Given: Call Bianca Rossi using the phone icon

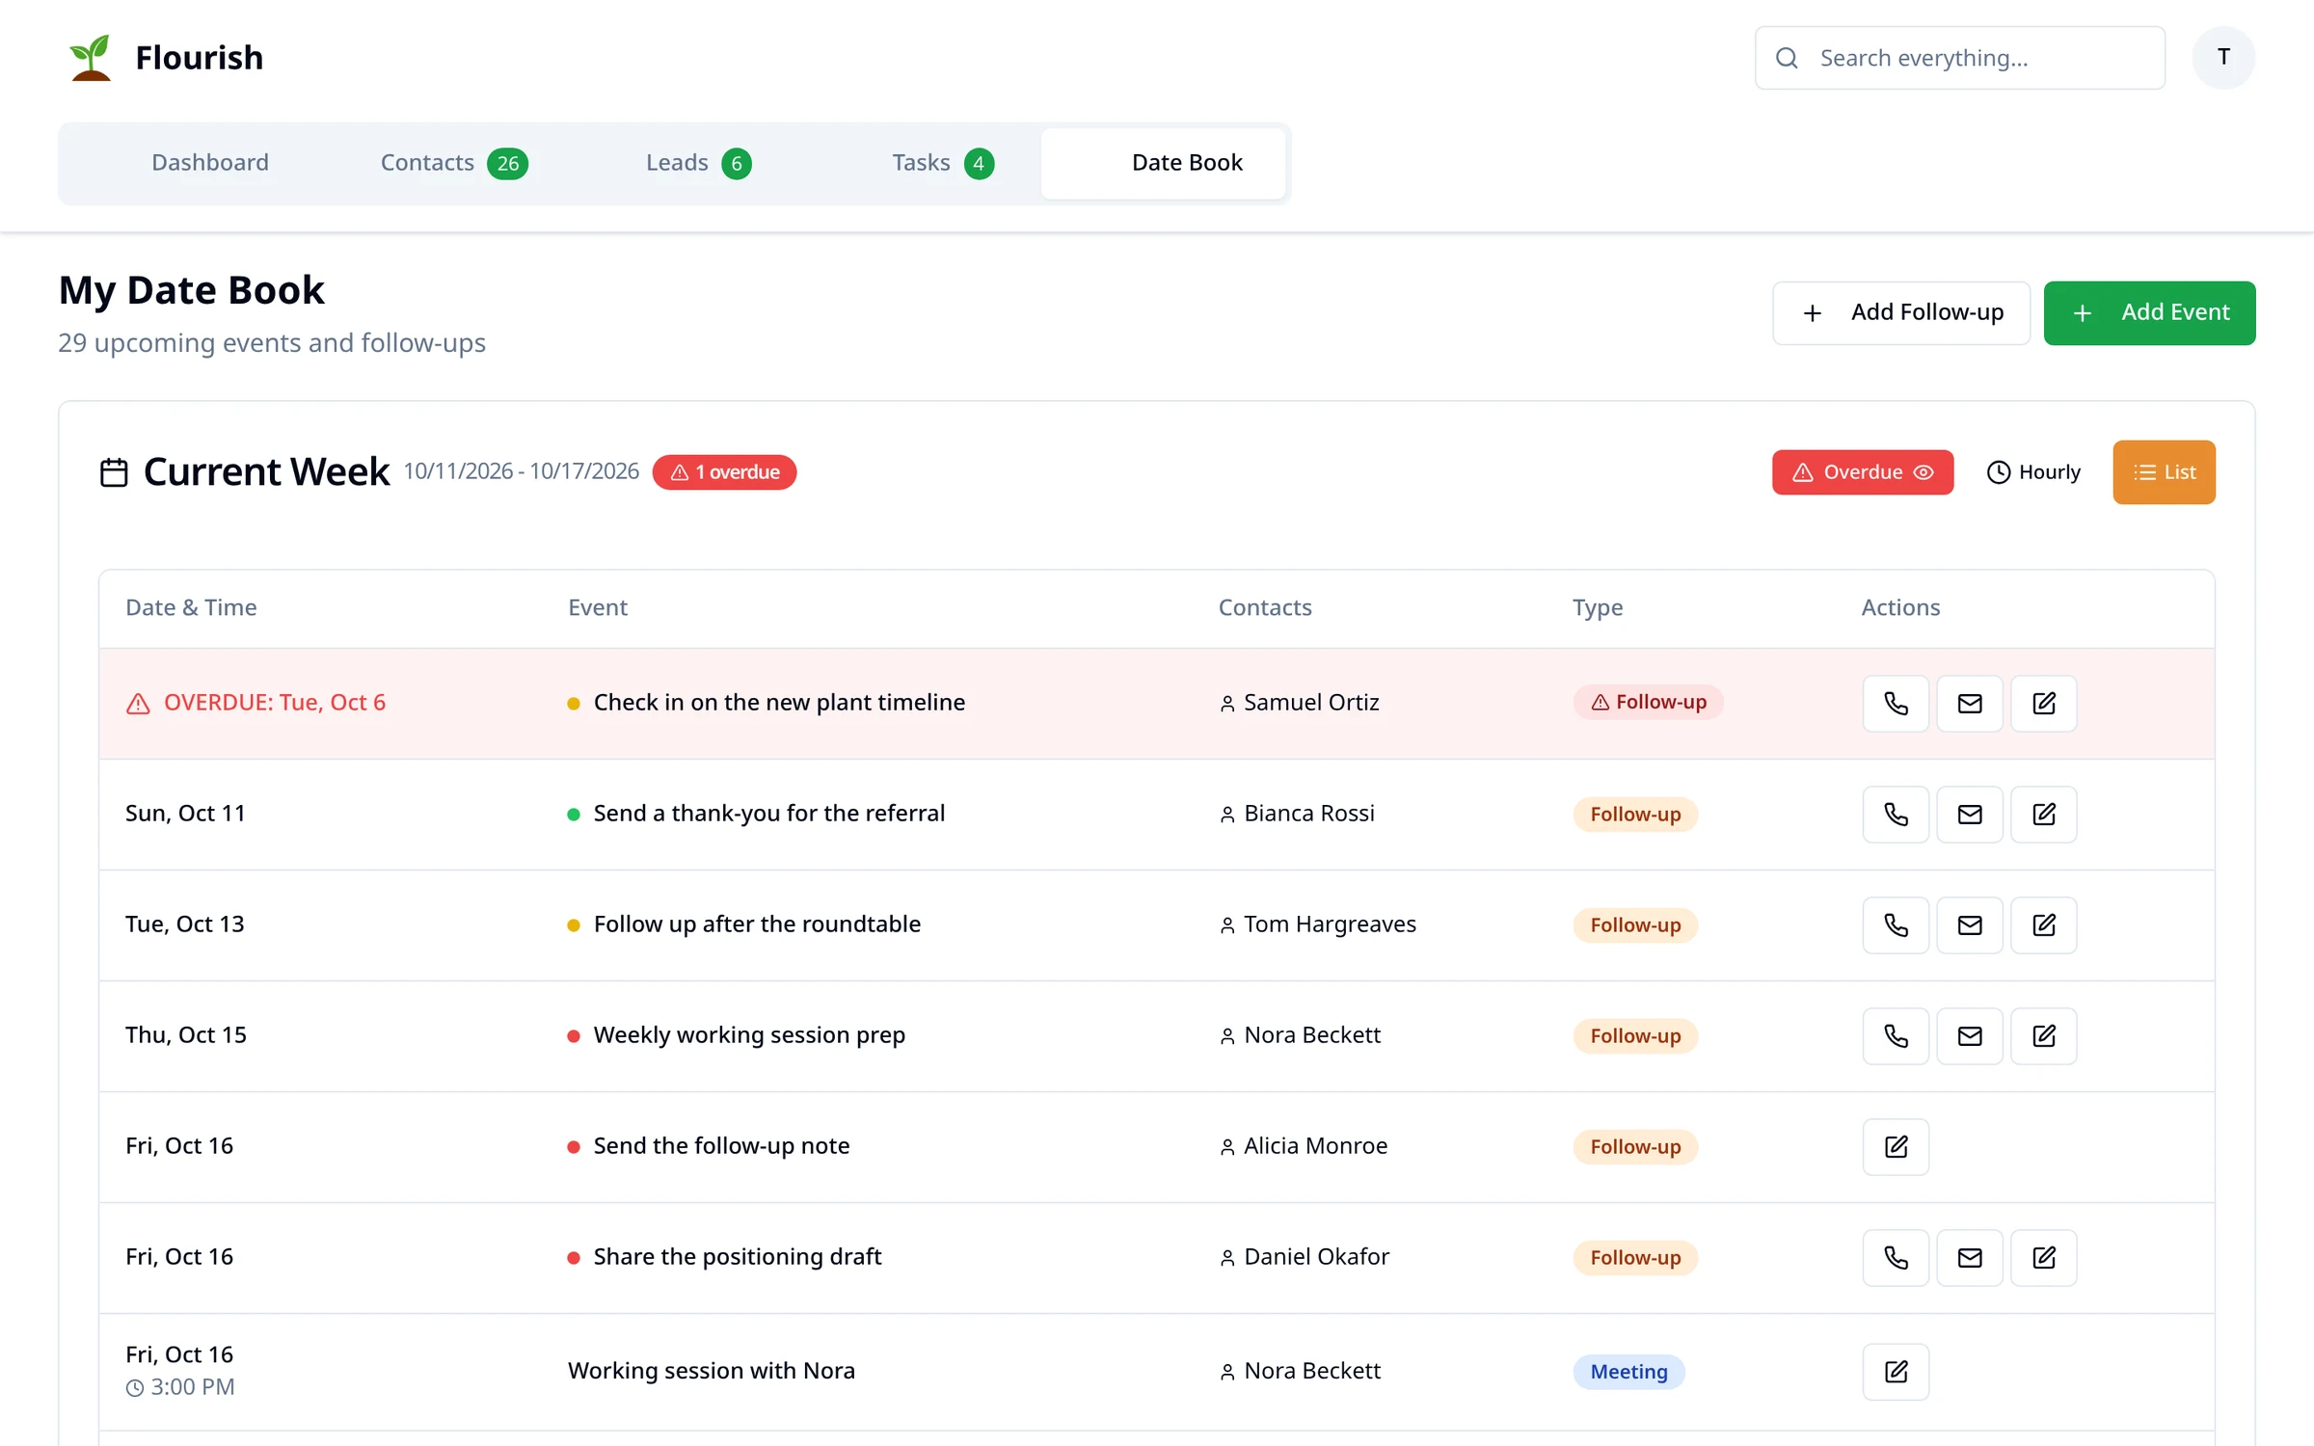Looking at the screenshot, I should [1896, 815].
